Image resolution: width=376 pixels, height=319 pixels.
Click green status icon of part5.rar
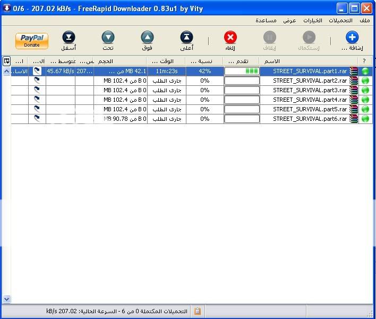(x=365, y=109)
